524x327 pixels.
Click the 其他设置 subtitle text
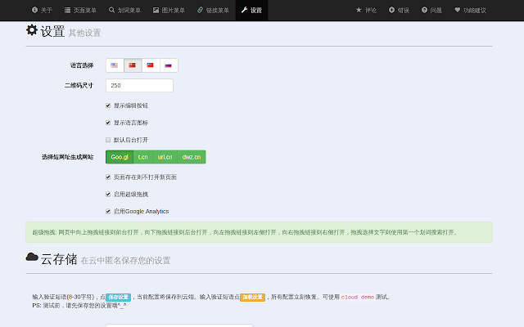click(84, 33)
